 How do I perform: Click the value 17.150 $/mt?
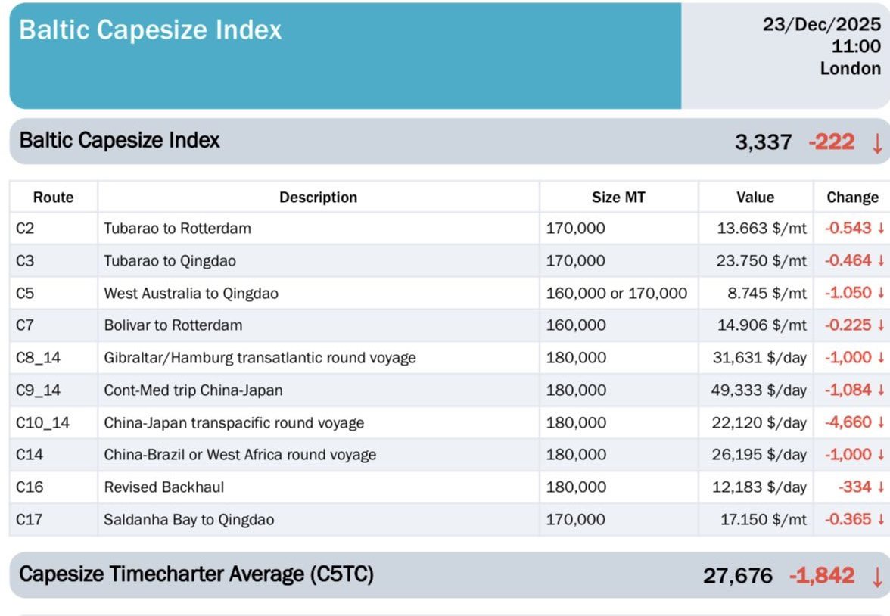(764, 519)
